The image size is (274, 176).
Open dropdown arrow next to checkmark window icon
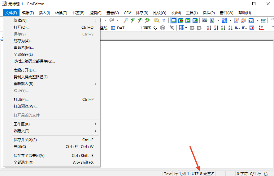click(x=257, y=20)
